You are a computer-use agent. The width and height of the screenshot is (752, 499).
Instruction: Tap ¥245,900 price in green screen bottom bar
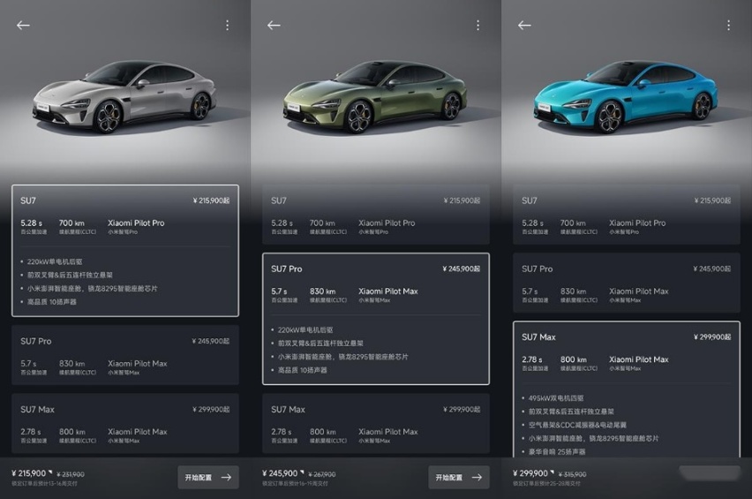[280, 473]
